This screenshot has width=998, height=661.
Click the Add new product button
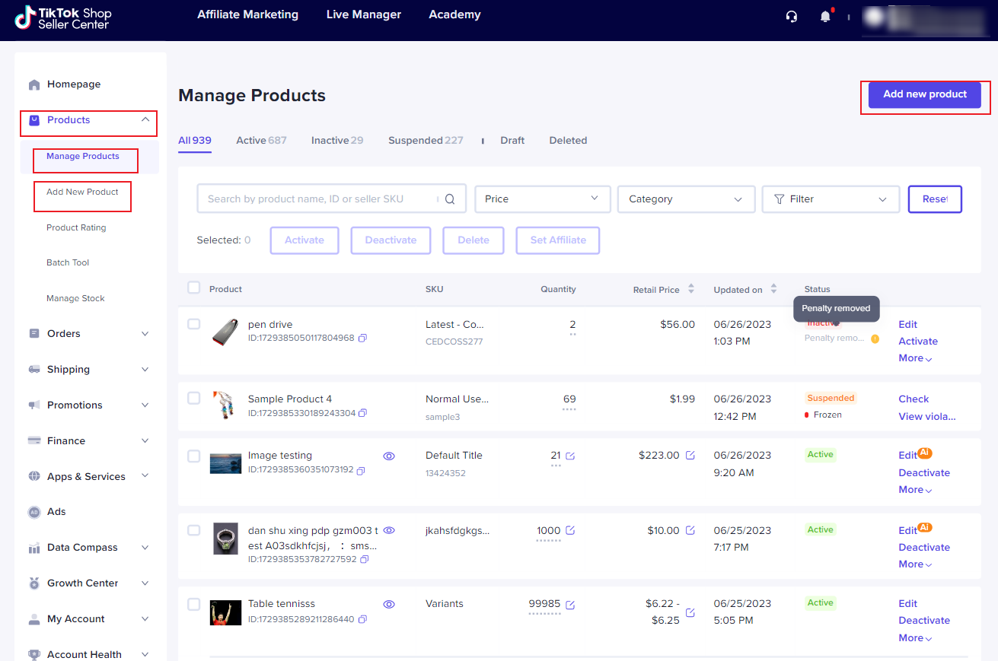click(923, 94)
